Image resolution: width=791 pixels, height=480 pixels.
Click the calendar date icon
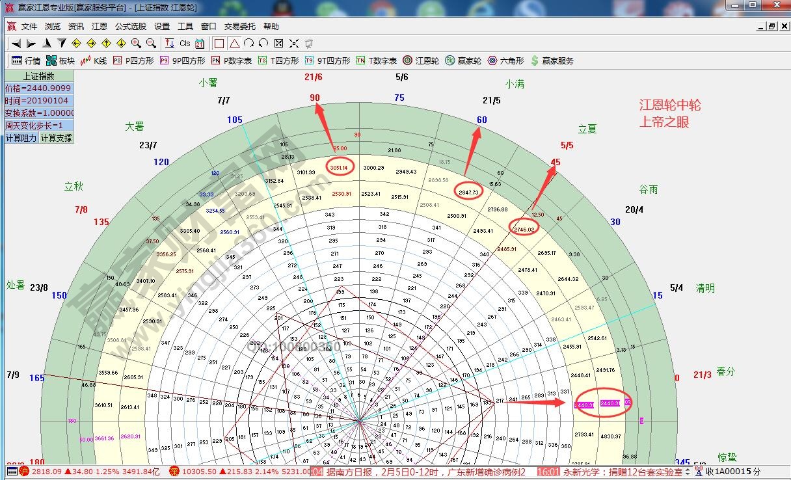pos(200,44)
